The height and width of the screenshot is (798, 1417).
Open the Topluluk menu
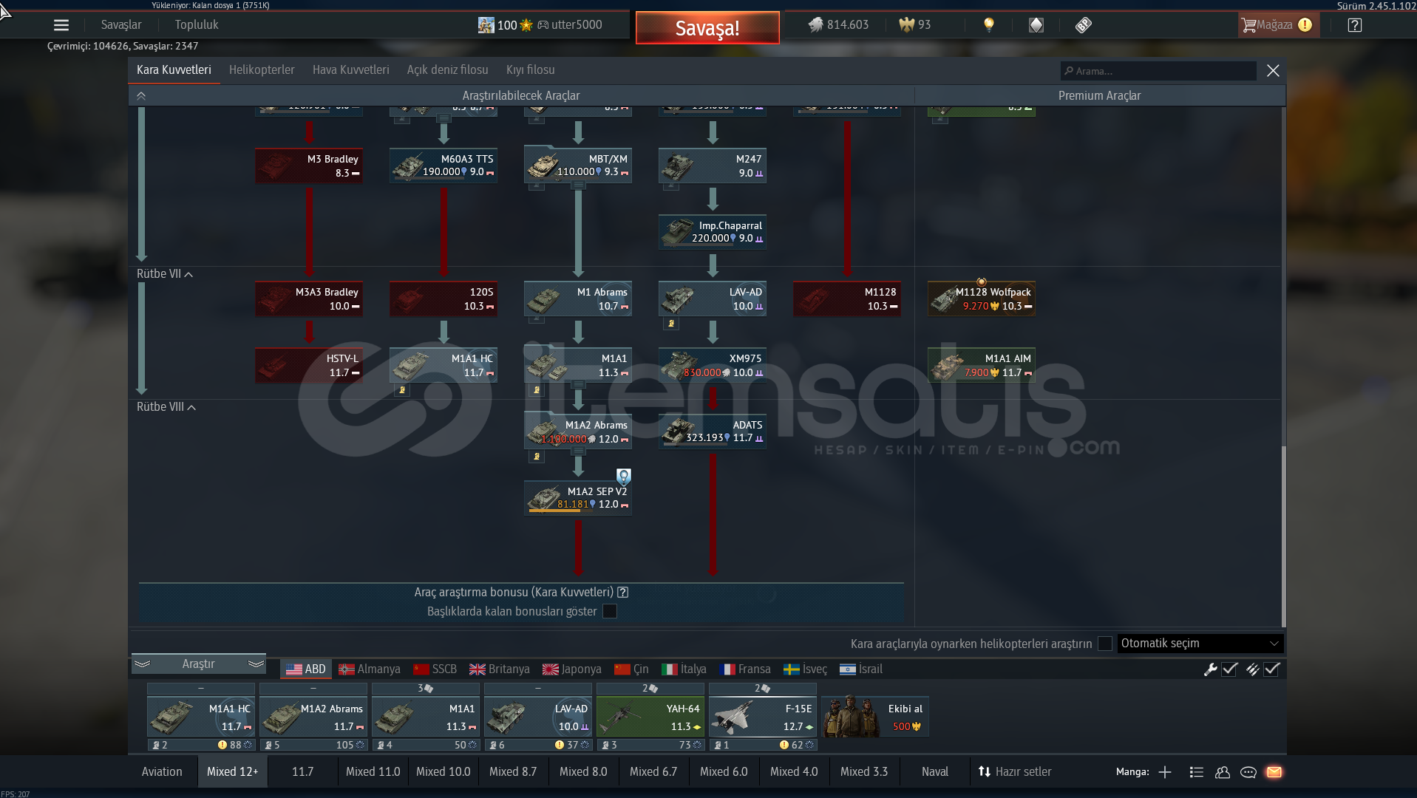(x=197, y=25)
